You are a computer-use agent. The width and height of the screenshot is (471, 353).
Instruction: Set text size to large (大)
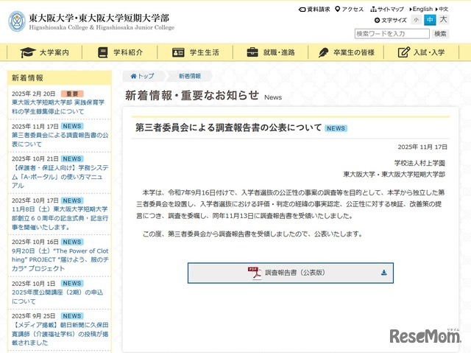tap(443, 20)
